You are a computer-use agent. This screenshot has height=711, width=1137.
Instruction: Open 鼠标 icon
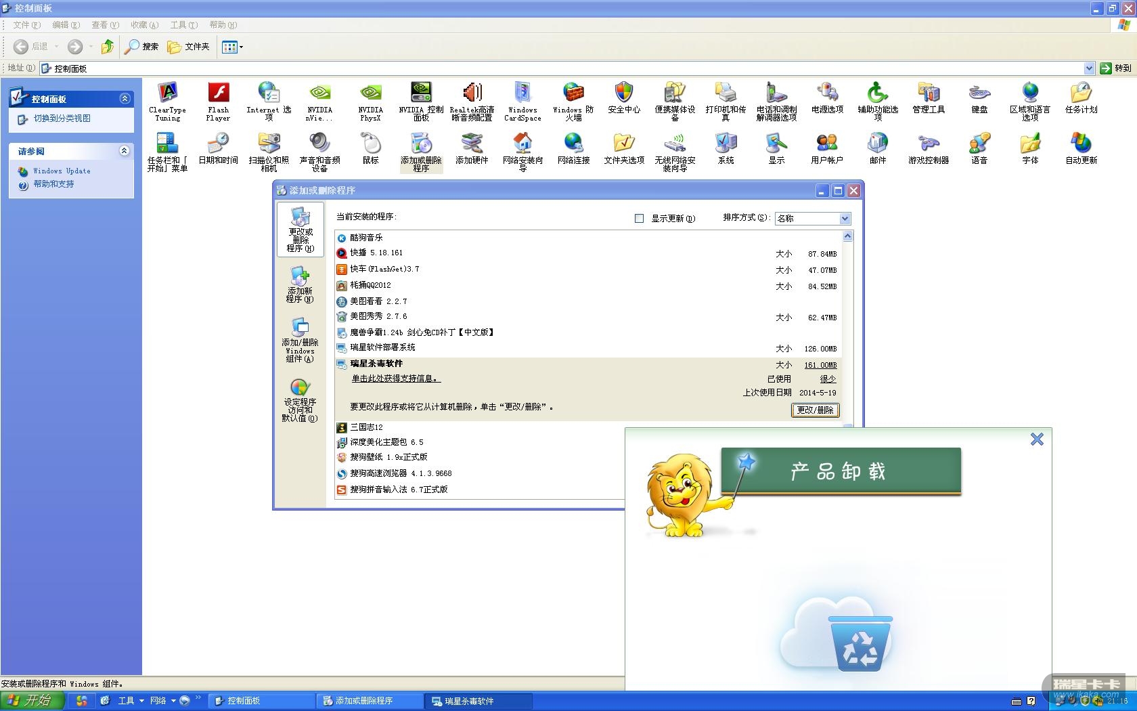370,148
